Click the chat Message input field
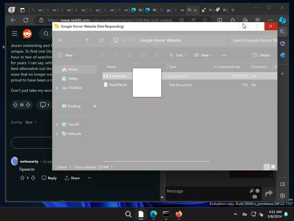This screenshot has height=221, width=294. click(x=207, y=191)
